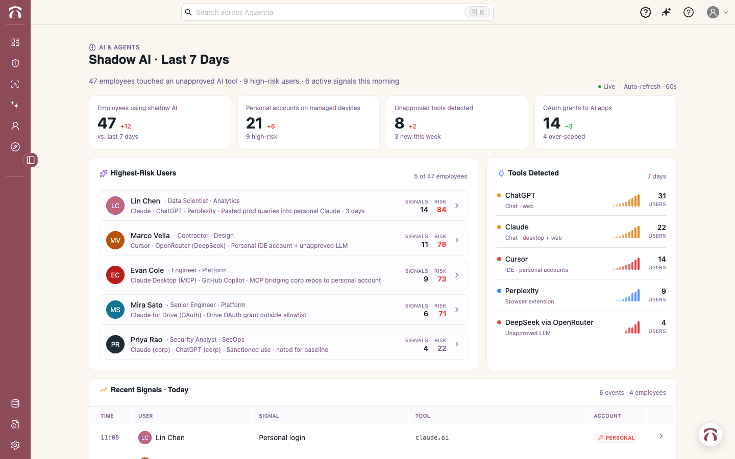Open the scan/detection icon in sidebar
This screenshot has width=735, height=459.
click(x=15, y=84)
